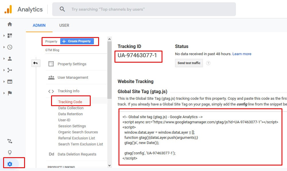Switch to the USER tab
This screenshot has height=171, width=287.
(64, 25)
